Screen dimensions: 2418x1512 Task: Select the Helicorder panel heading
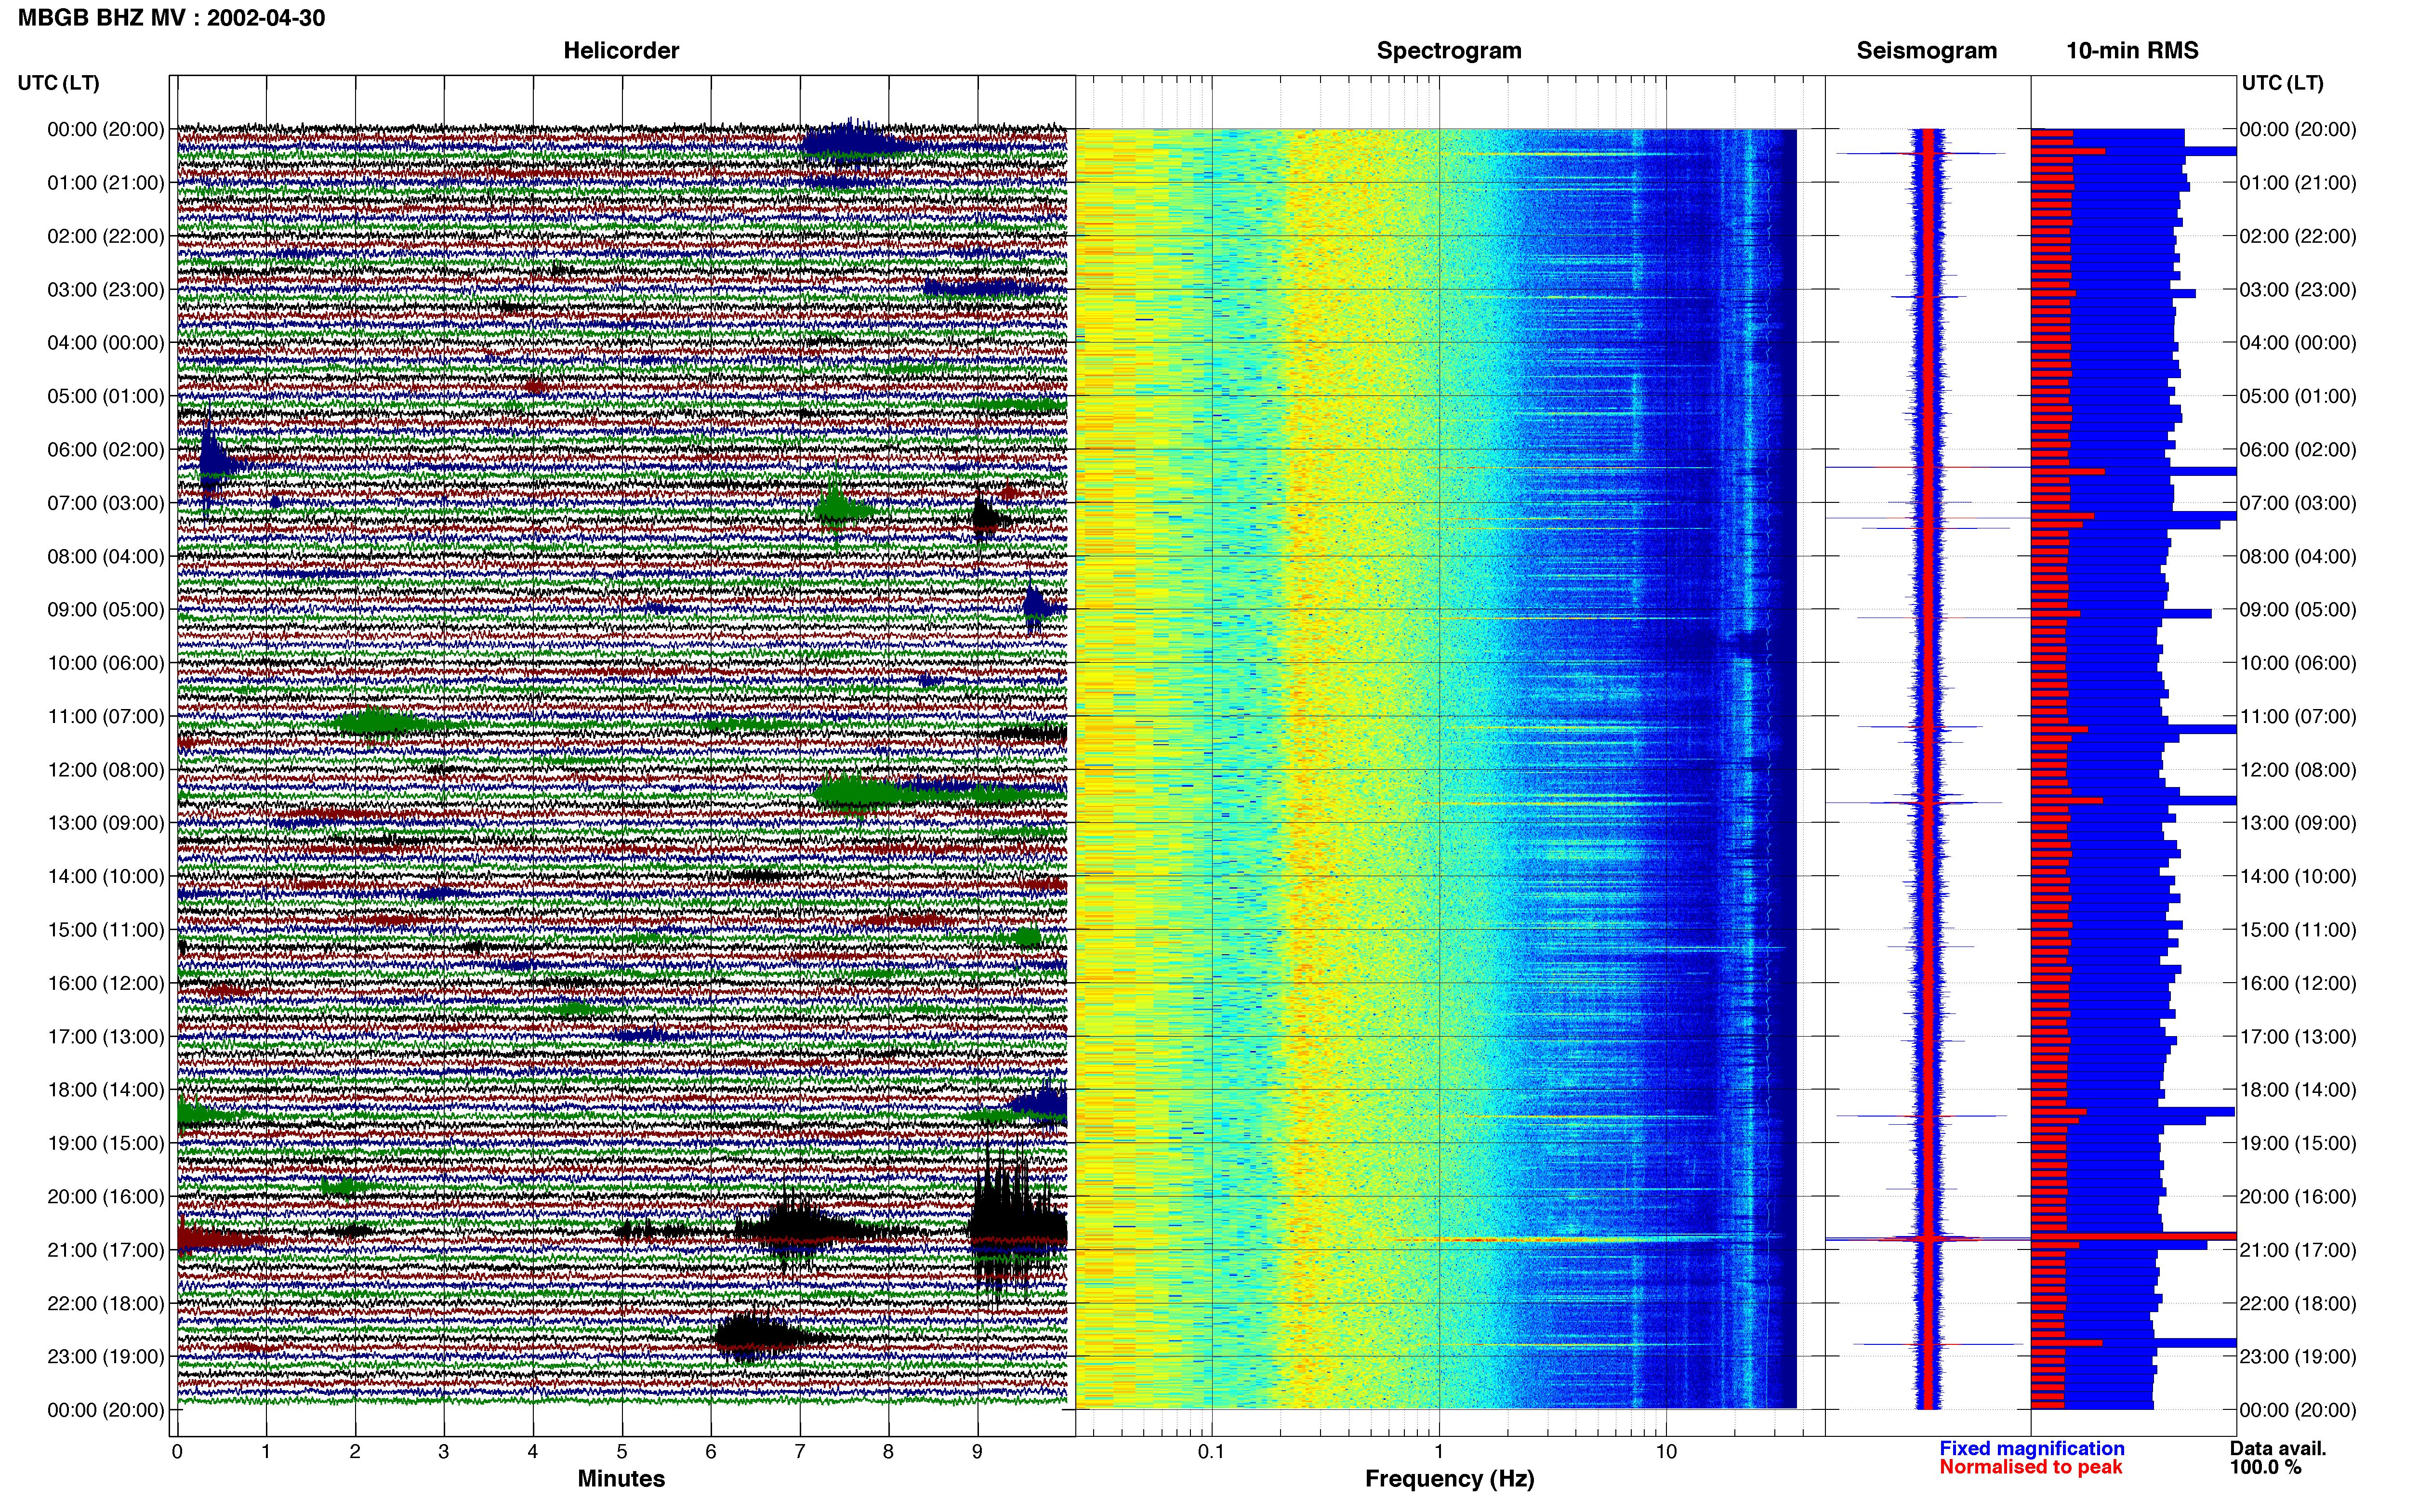point(621,50)
